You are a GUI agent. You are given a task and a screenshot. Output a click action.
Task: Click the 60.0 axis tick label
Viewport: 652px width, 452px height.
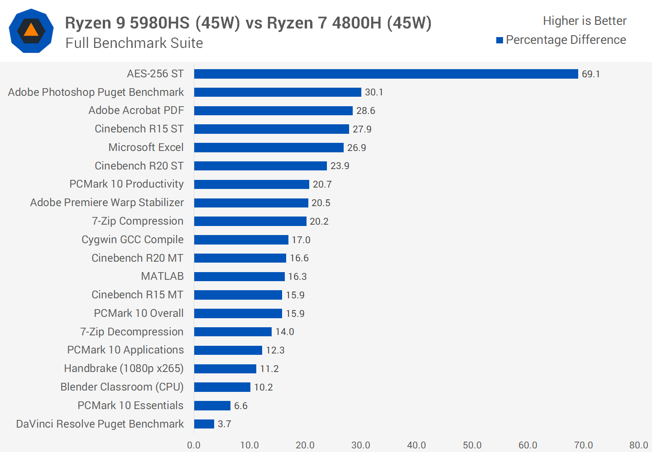528,445
